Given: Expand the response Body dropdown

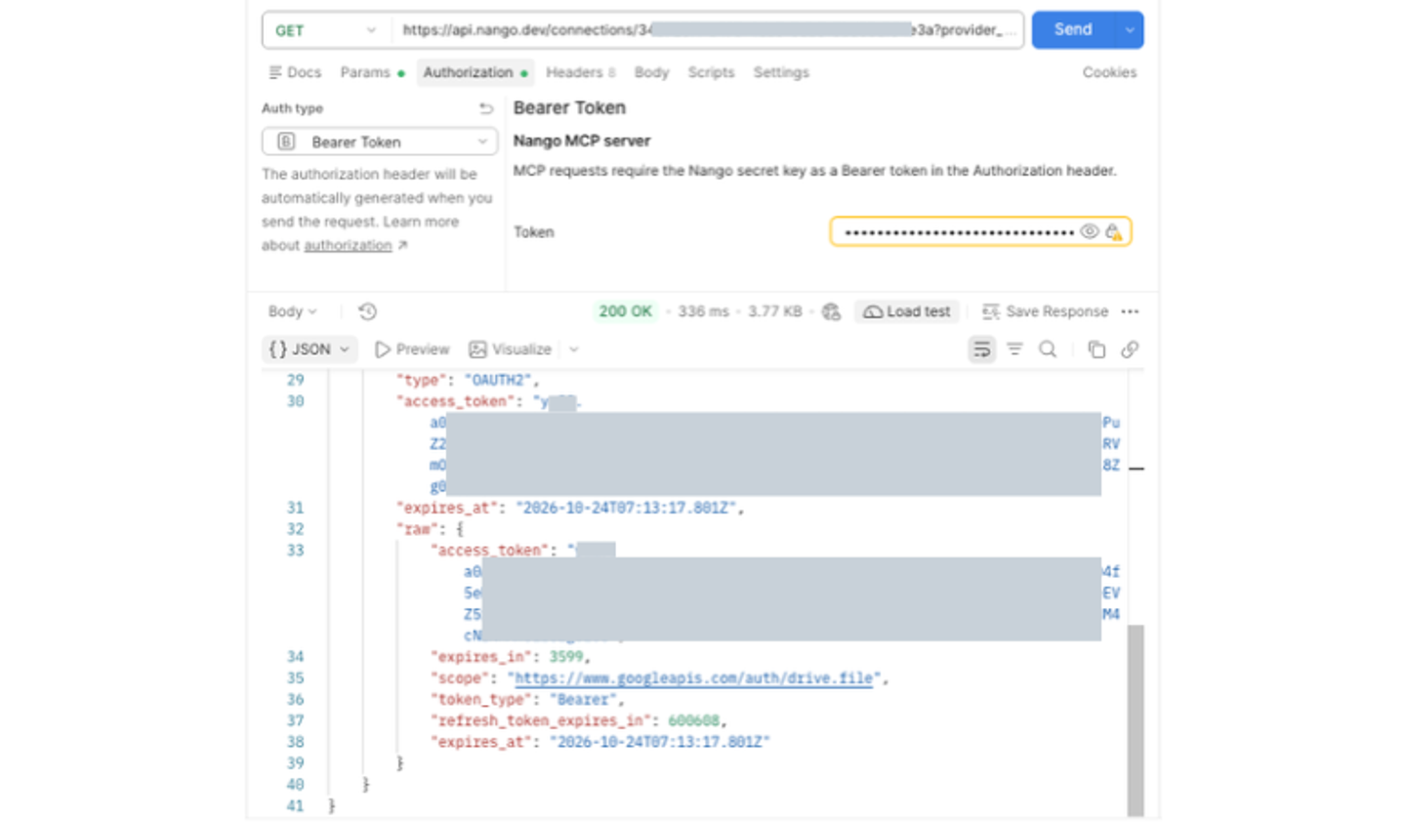Looking at the screenshot, I should pos(292,311).
